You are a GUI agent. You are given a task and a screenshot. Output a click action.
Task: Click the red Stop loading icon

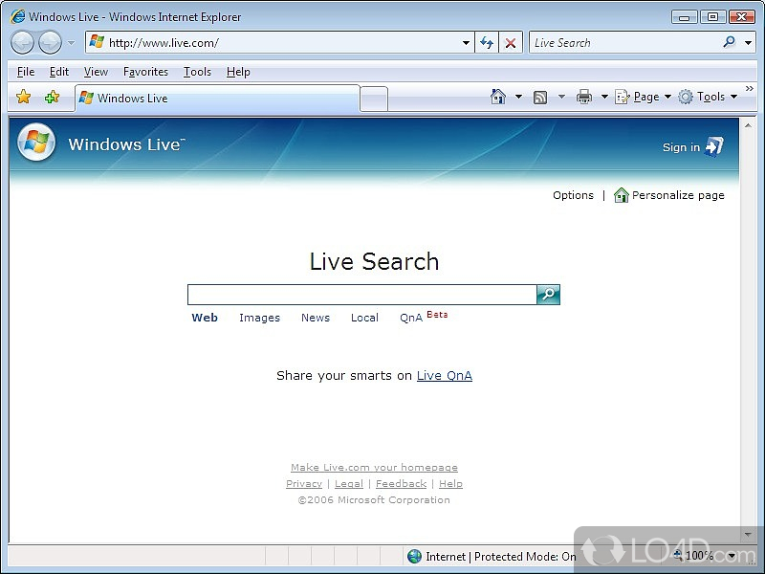coord(511,43)
